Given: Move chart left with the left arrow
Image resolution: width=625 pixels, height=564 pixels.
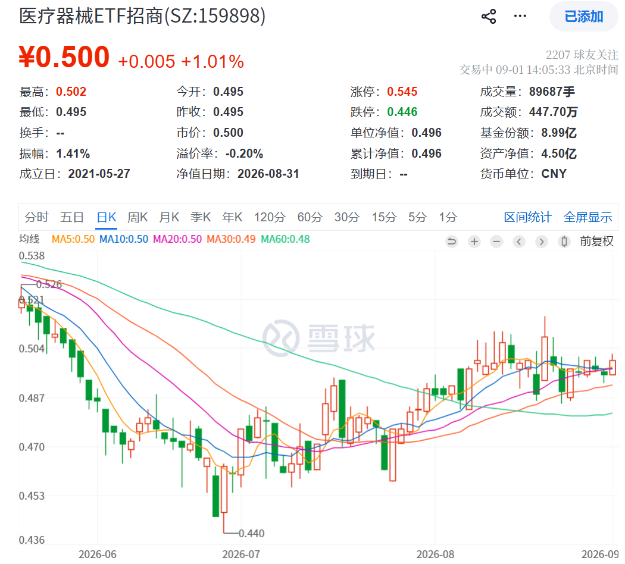Looking at the screenshot, I should (519, 242).
